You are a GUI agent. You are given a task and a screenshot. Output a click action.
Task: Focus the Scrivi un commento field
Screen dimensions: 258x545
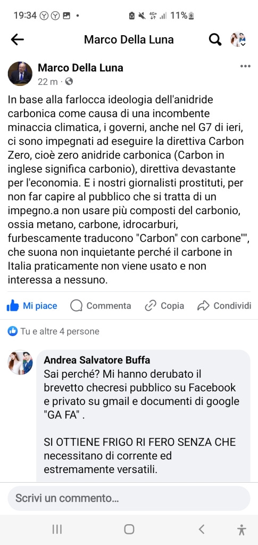(x=129, y=498)
